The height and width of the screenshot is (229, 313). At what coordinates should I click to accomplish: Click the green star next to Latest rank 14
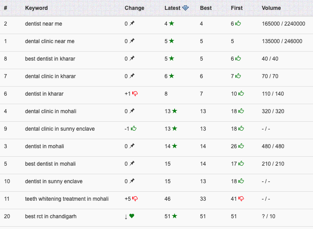coord(174,146)
